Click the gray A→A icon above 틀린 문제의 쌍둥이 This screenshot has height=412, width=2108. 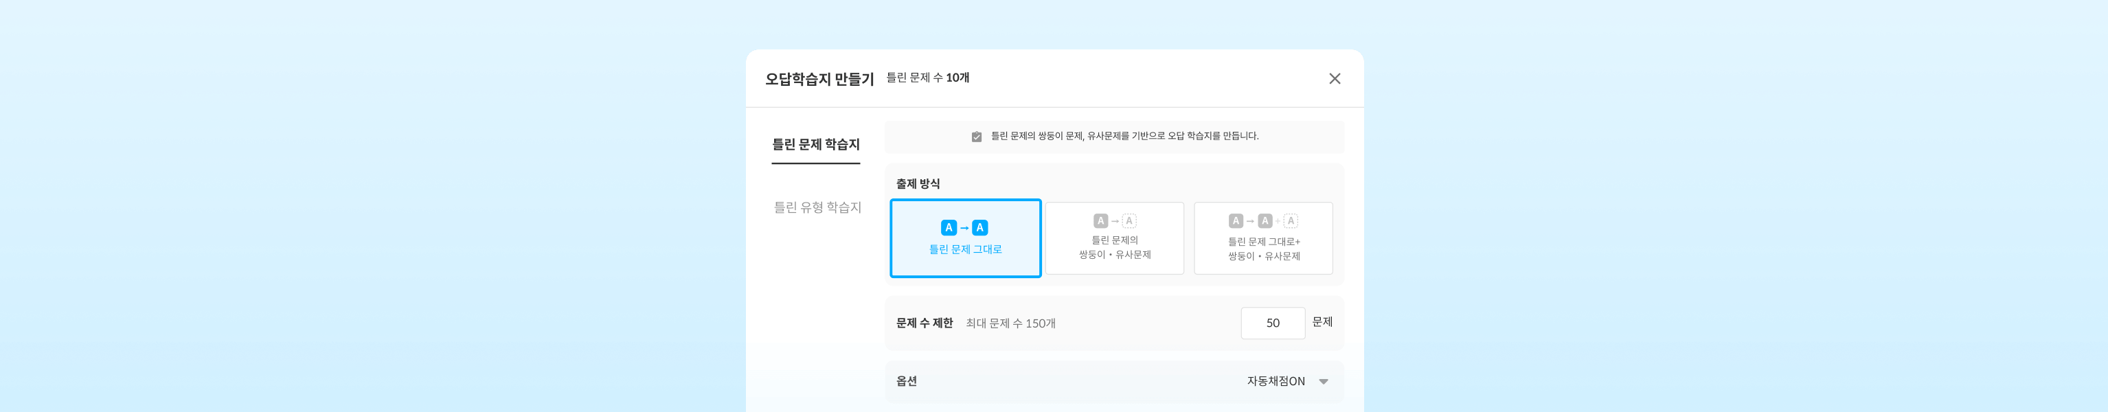pos(1113,220)
